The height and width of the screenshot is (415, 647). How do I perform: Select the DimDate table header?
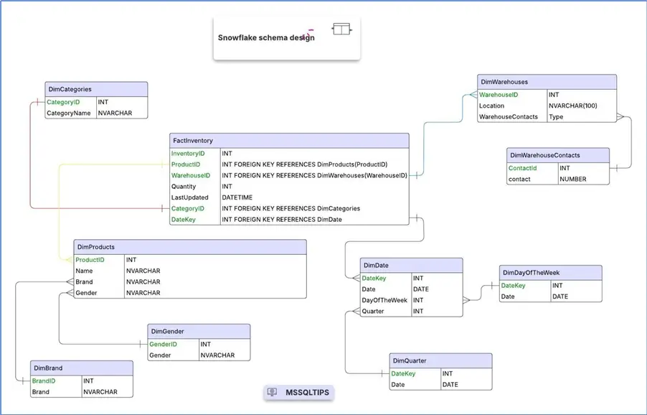click(412, 266)
